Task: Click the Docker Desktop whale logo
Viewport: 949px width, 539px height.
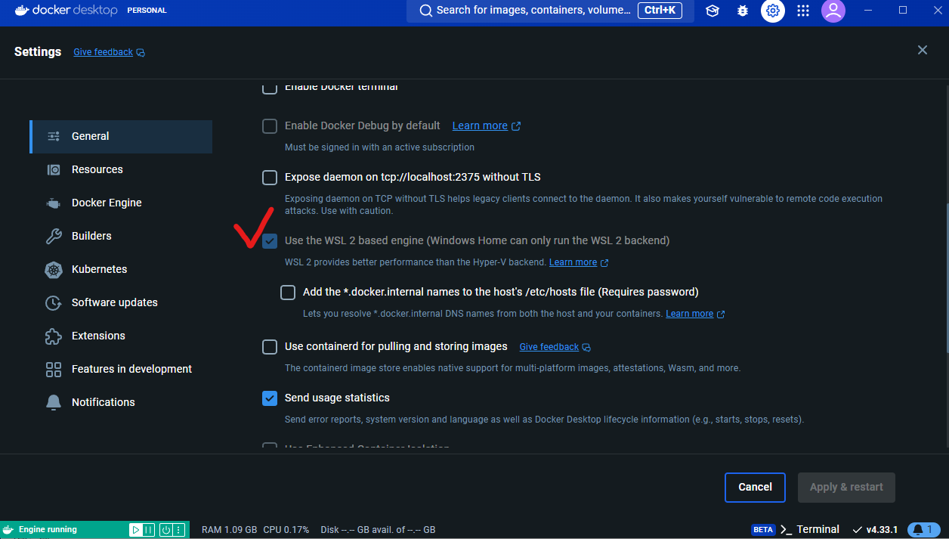Action: 22,11
